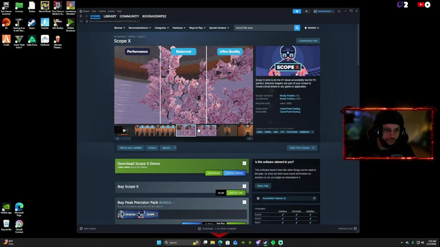Launch the FiveM desktop icon
Image resolution: width=440 pixels, height=247 pixels.
click(6, 40)
